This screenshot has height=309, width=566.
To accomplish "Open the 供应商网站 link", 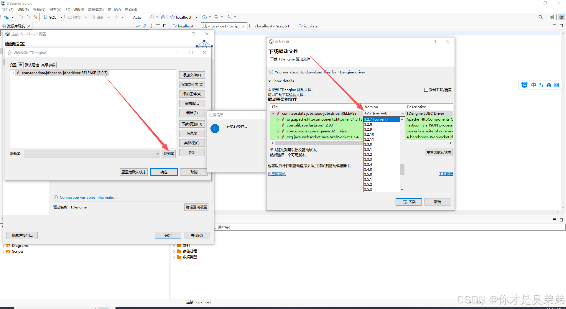I will pos(277,174).
